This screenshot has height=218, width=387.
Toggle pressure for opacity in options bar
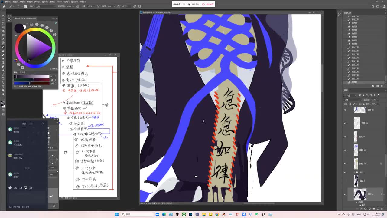[78, 6]
